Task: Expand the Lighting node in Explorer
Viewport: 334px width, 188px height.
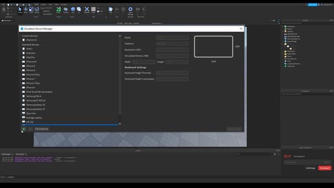Action: (x=283, y=31)
